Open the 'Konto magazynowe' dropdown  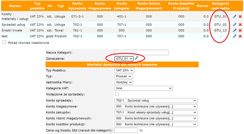[x=156, y=107]
